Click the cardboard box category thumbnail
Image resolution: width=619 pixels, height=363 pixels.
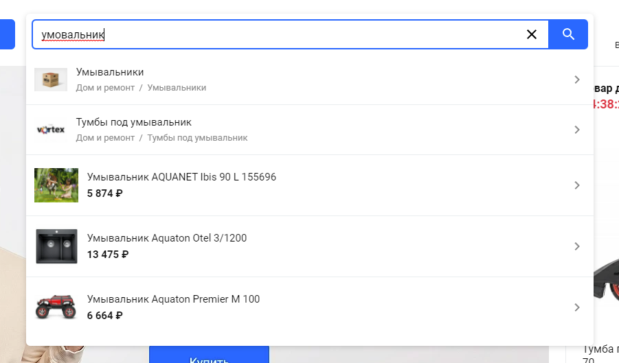pyautogui.click(x=51, y=80)
